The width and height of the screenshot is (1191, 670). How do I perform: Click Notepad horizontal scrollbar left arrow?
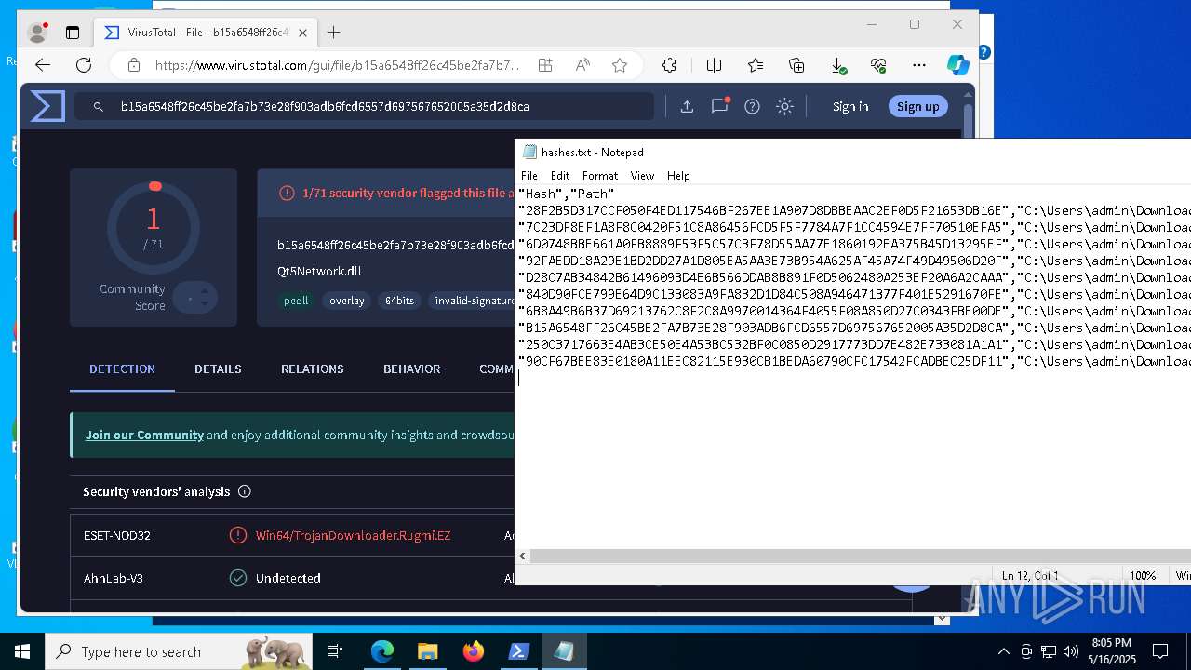(523, 556)
